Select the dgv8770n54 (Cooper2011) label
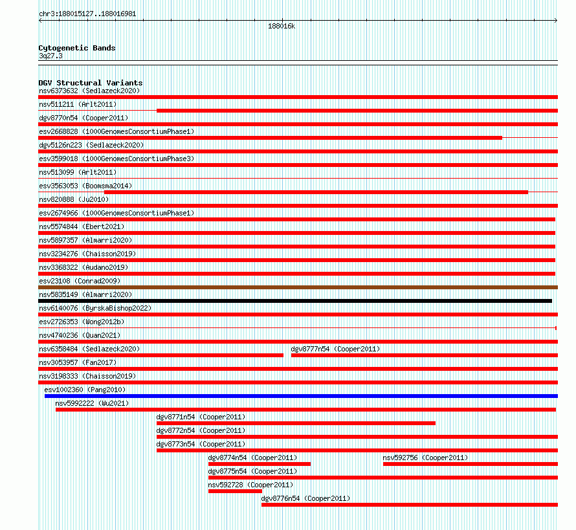576x530 pixels. click(x=83, y=118)
